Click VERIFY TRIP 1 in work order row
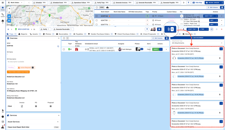Image resolution: width=225 pixels, height=130 pixels. (x=209, y=16)
